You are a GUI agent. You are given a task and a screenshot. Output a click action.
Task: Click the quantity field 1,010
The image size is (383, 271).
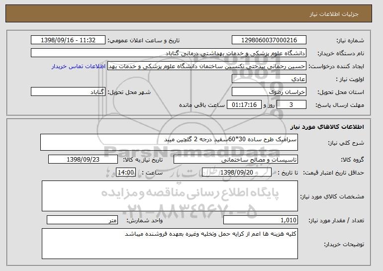pos(261,220)
